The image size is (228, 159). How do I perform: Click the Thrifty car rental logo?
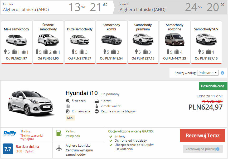pyautogui.click(x=10, y=133)
